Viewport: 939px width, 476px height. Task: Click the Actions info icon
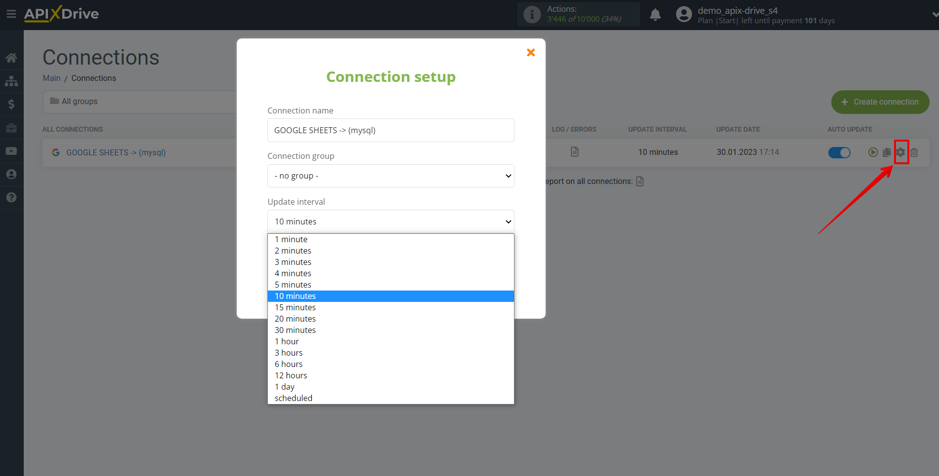coord(532,14)
